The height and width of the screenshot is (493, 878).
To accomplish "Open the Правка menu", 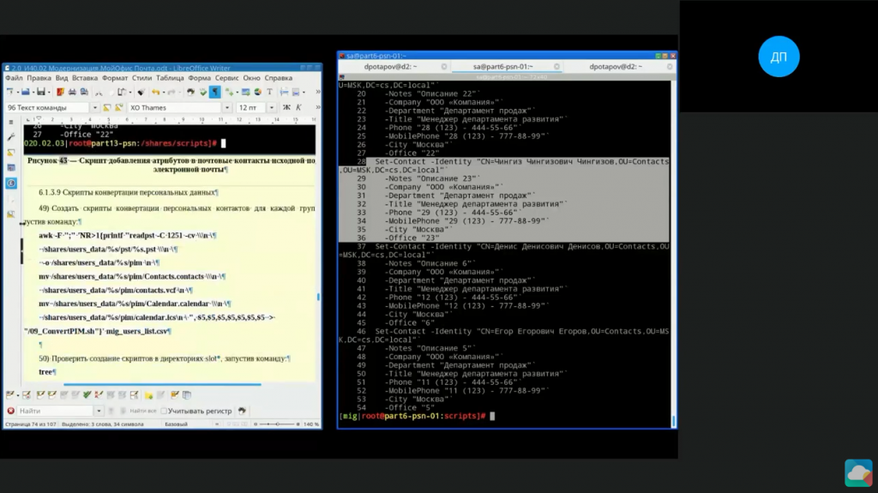I will [39, 78].
